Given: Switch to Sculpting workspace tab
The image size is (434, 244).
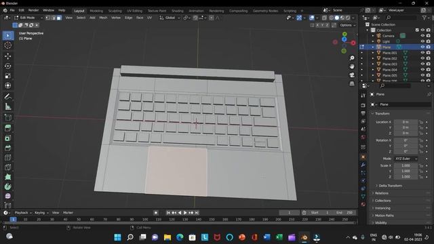Looking at the screenshot, I should click(115, 11).
